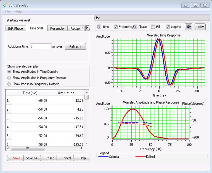
Task: Select the amplitude cell 12.78
Action: tap(66, 100)
